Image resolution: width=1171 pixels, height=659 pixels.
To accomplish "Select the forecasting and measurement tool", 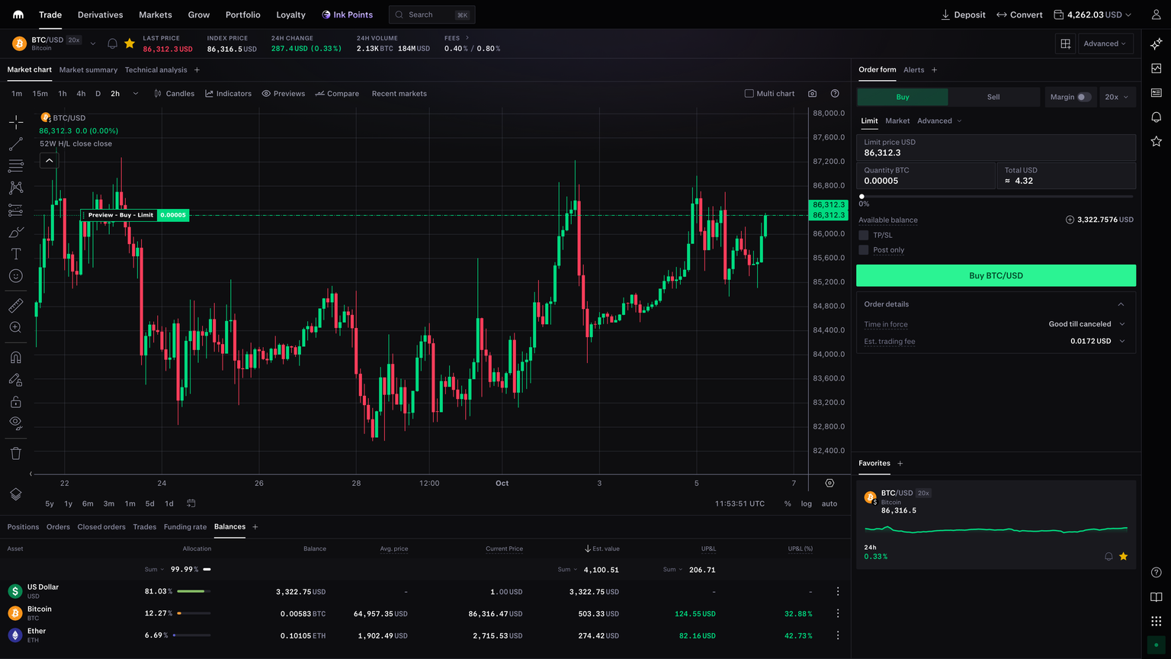I will tap(15, 210).
